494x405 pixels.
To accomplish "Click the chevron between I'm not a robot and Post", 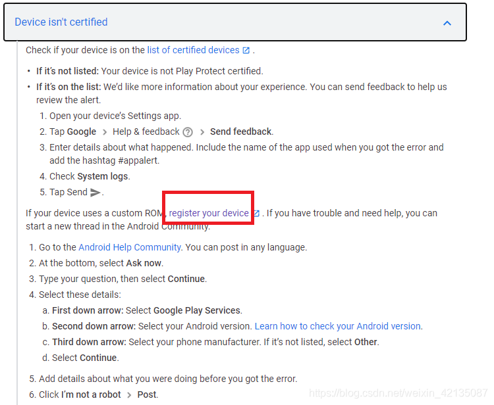I will (x=129, y=395).
